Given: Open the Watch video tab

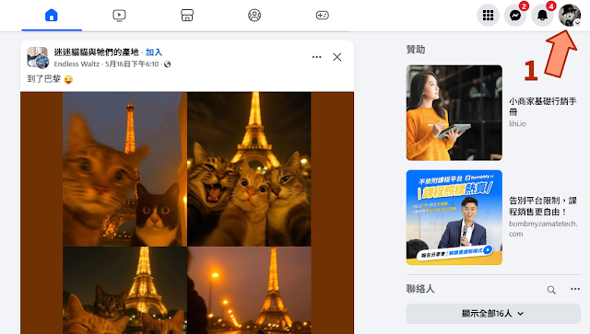Looking at the screenshot, I should coord(119,16).
